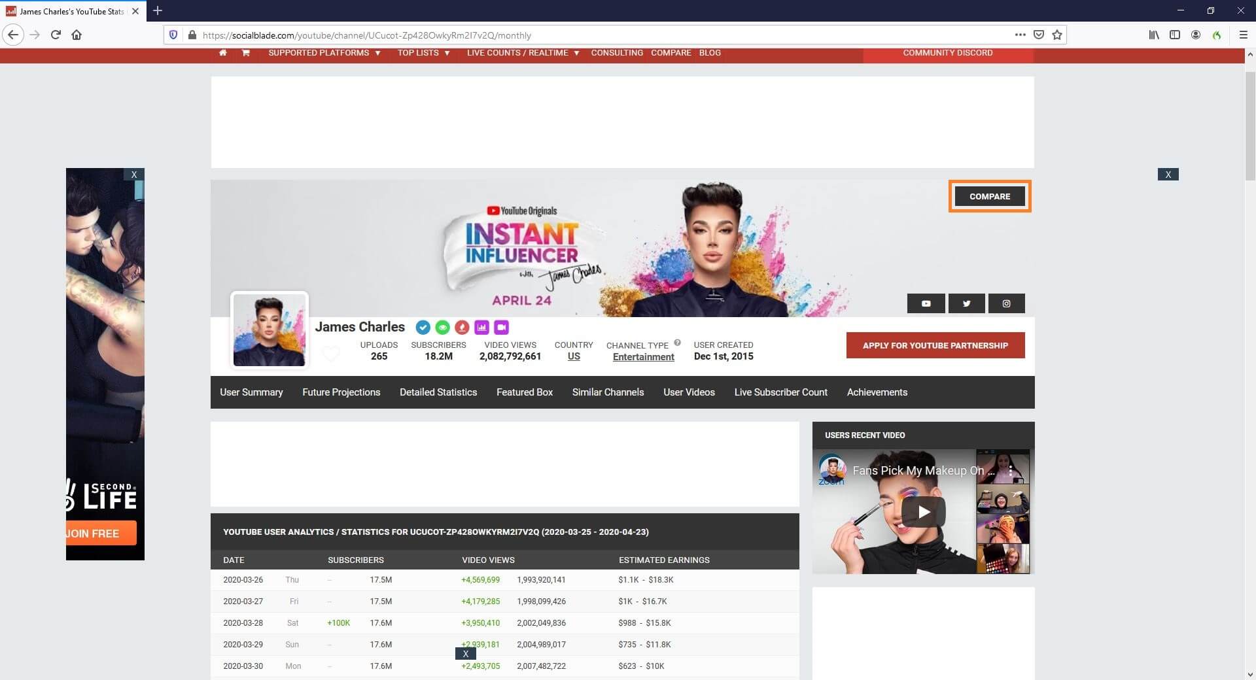Click the channel type help question mark

(x=677, y=343)
